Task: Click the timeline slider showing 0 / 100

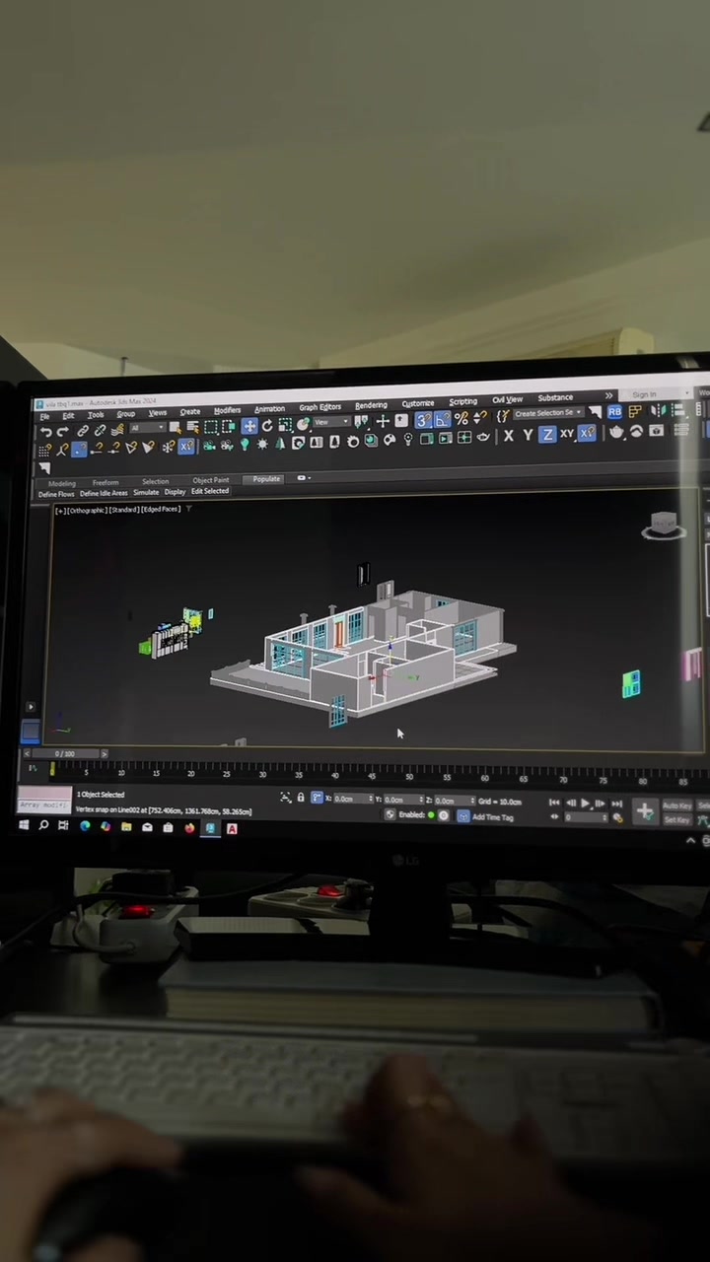Action: pyautogui.click(x=65, y=754)
